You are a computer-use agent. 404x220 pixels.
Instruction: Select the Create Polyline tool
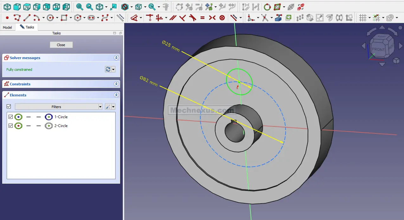pyautogui.click(x=17, y=18)
